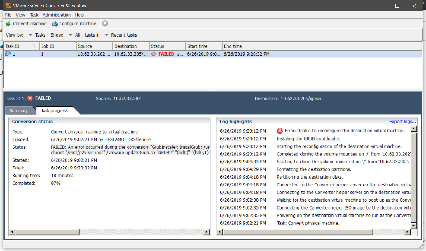The height and width of the screenshot is (251, 426).
Task: Open the Task menu
Action: click(x=34, y=15)
